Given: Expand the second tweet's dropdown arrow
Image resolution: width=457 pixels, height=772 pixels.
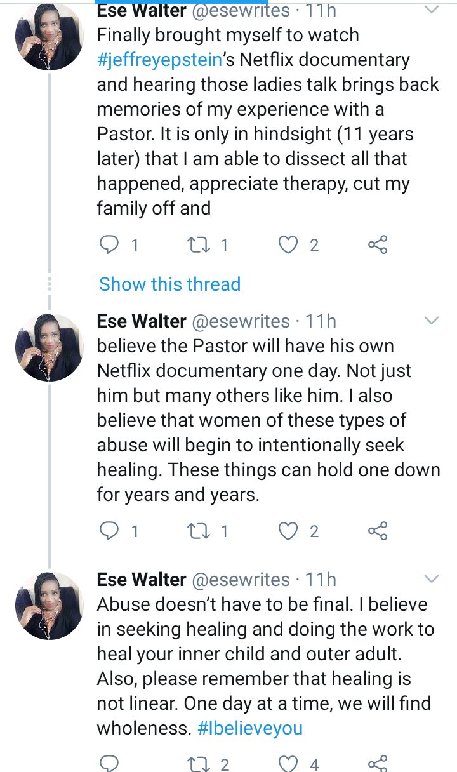Looking at the screenshot, I should (431, 321).
